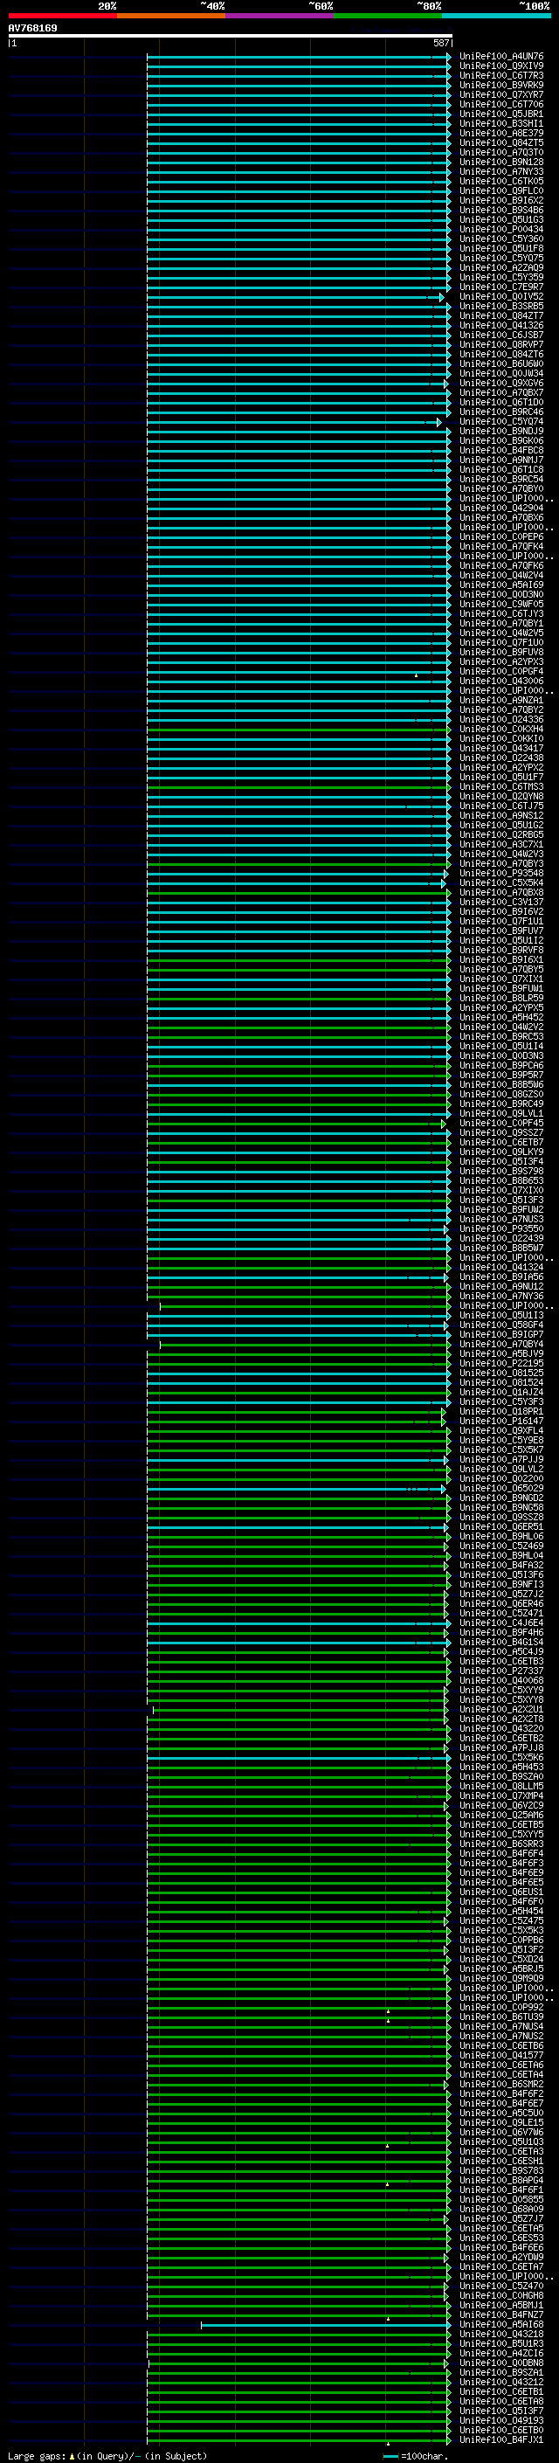Screen dimensions: 559x2463
Task: Click the query end position 587
Action: [441, 43]
